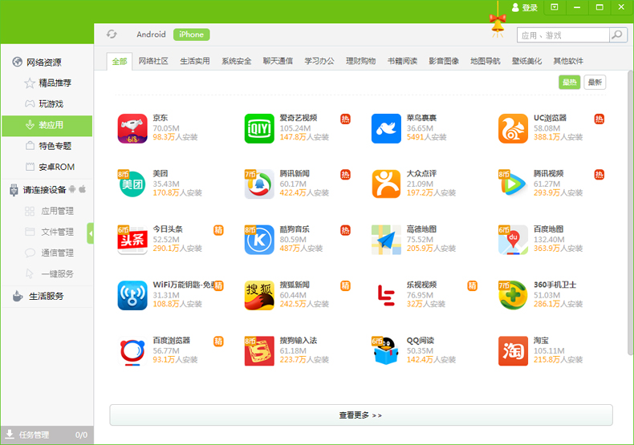Open 生活服务 section in sidebar

[x=44, y=297]
